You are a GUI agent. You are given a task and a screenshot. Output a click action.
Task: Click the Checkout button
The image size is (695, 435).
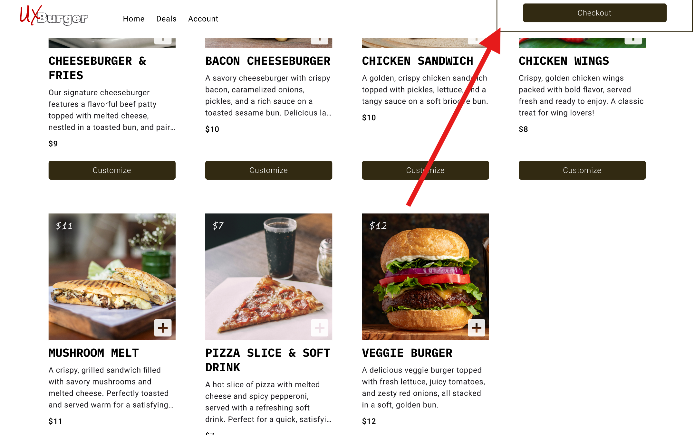594,13
